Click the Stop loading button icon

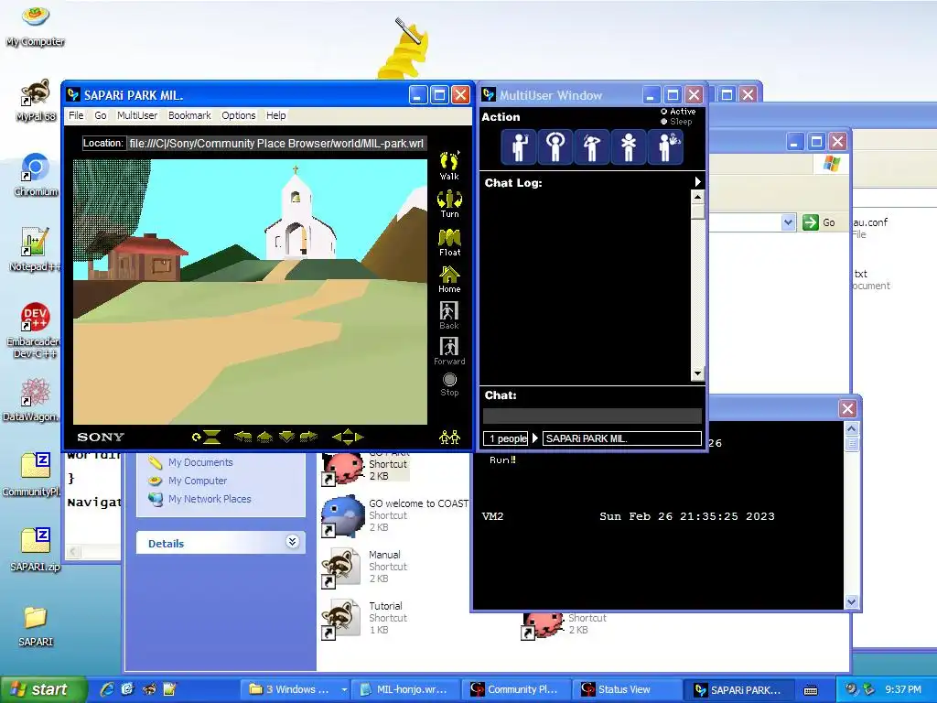pos(449,384)
